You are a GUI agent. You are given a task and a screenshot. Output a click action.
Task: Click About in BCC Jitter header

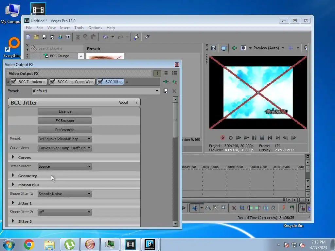[123, 102]
